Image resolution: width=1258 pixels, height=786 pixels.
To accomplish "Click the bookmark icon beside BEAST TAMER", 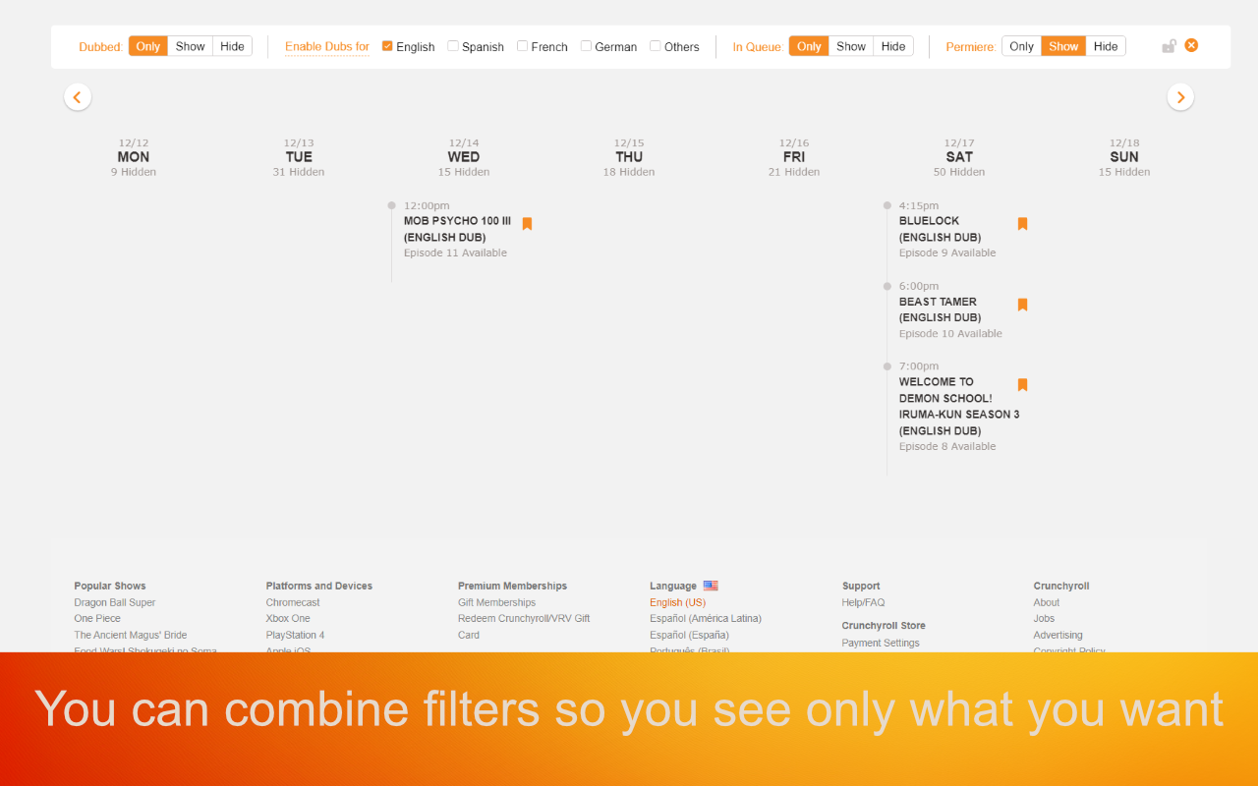I will click(1022, 305).
